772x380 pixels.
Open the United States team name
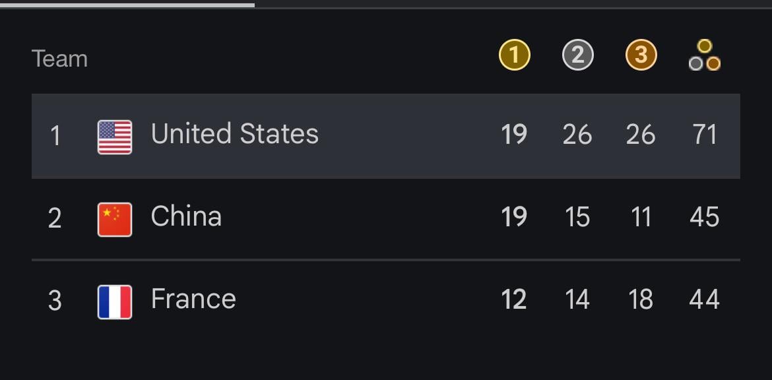pos(235,134)
